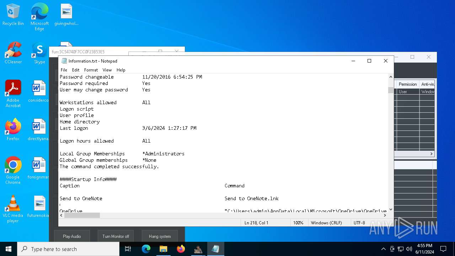Open Adobe Acrobat desktop shortcut
This screenshot has width=455, height=256.
13,94
